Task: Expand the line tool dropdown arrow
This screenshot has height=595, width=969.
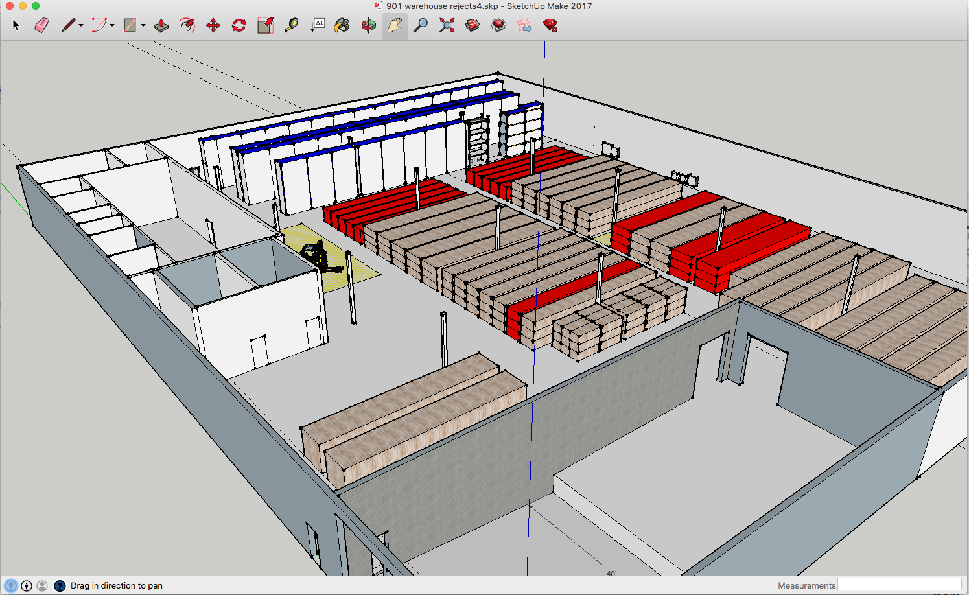Action: (x=81, y=26)
